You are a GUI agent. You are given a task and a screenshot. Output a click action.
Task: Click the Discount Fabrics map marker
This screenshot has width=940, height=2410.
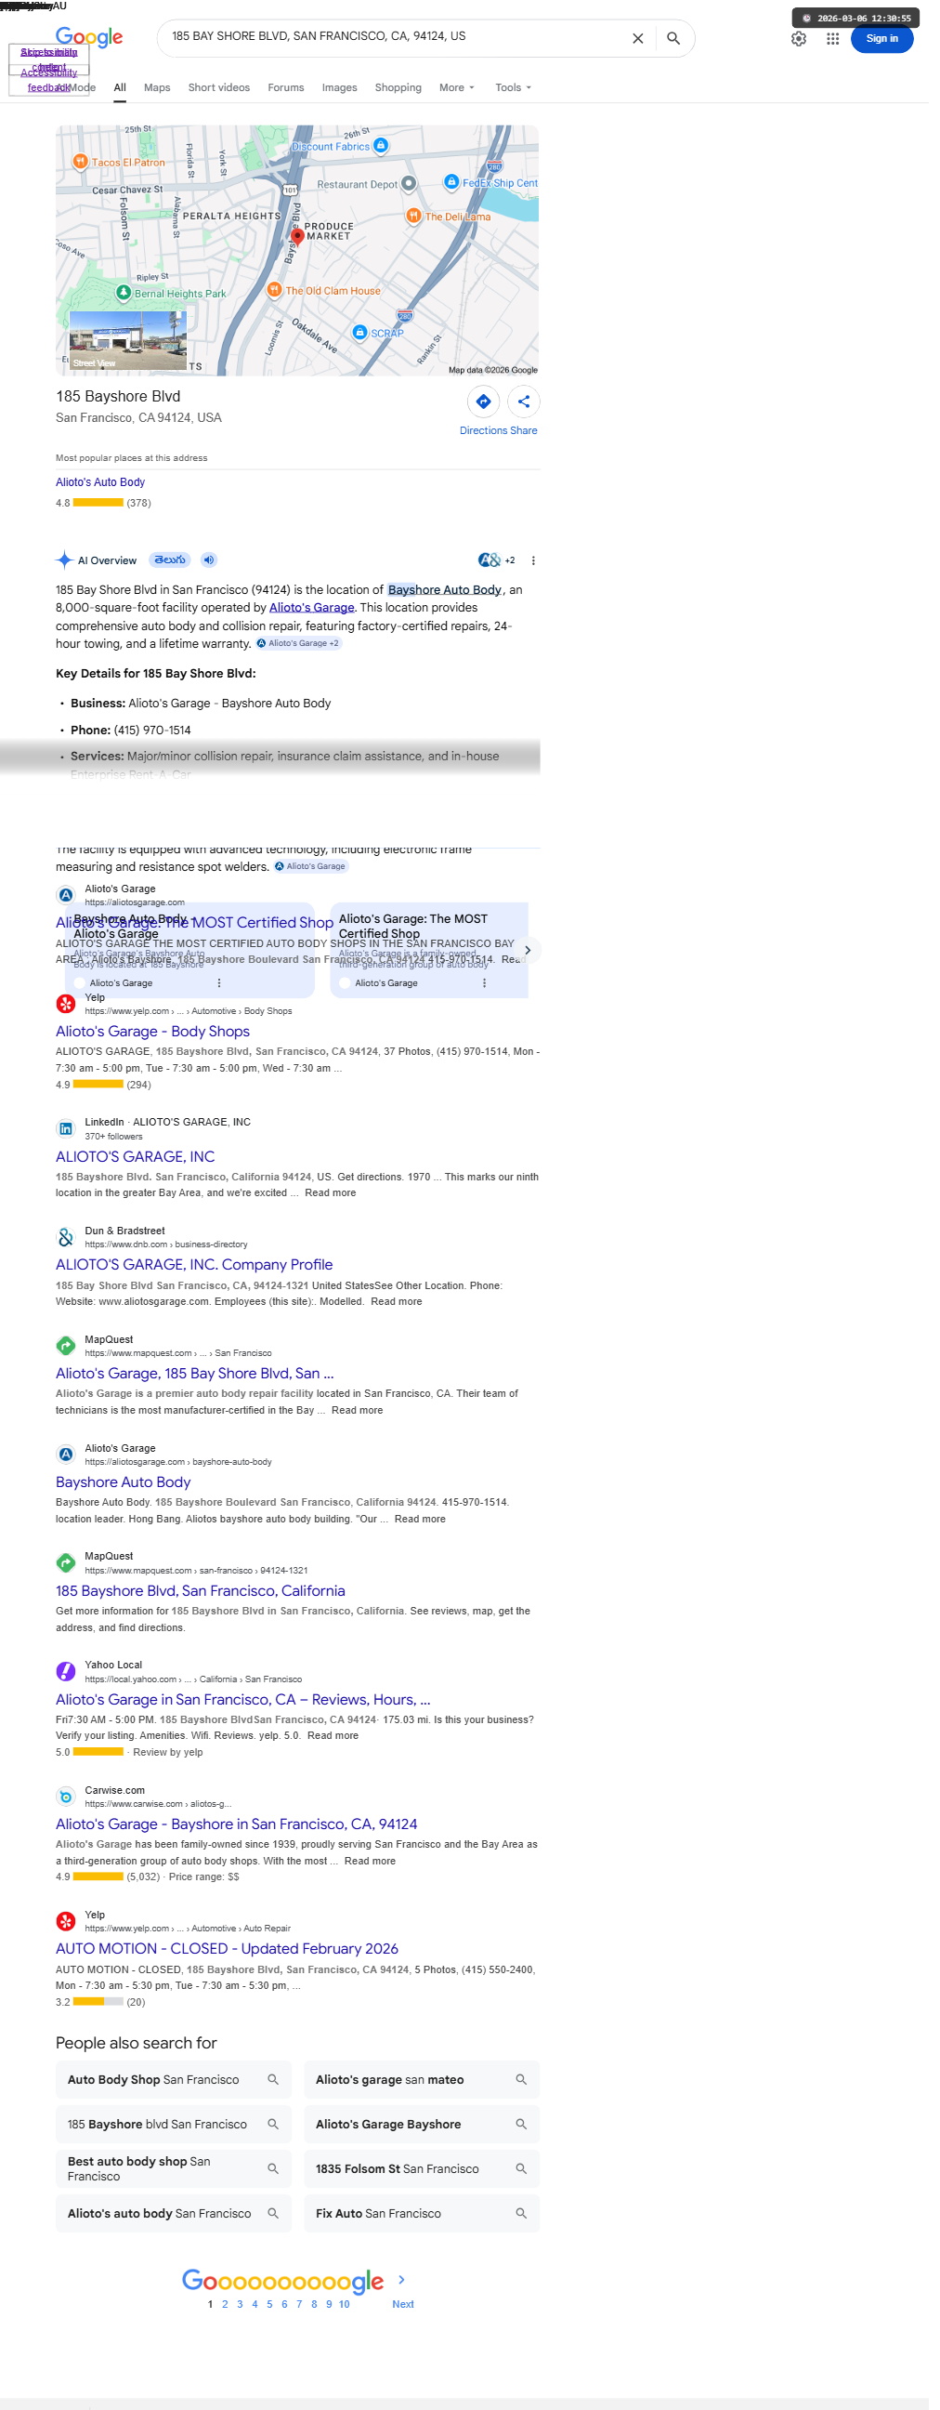click(x=381, y=146)
